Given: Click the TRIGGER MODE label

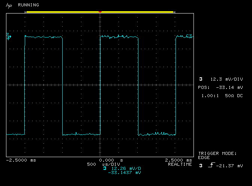Looking at the screenshot, I should [217, 153].
